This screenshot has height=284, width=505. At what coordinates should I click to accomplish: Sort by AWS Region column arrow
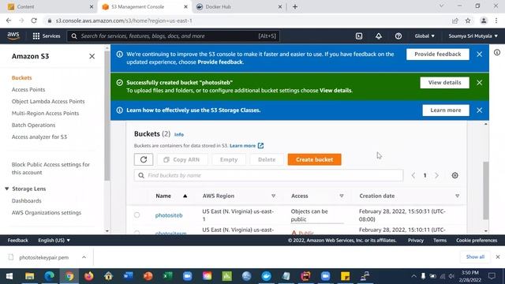273,196
